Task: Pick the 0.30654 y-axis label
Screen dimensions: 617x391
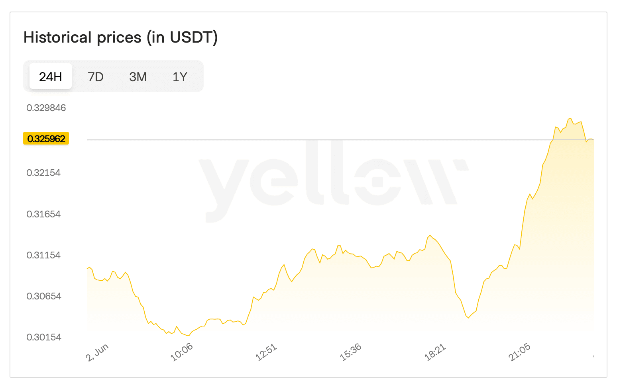Action: [43, 296]
